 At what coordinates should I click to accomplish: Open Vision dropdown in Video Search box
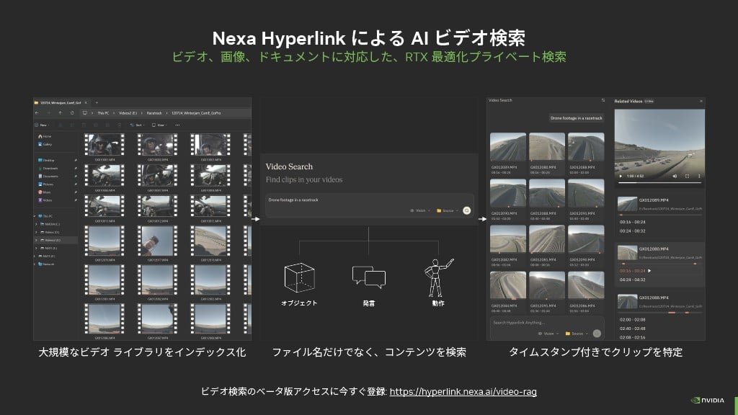tap(421, 210)
